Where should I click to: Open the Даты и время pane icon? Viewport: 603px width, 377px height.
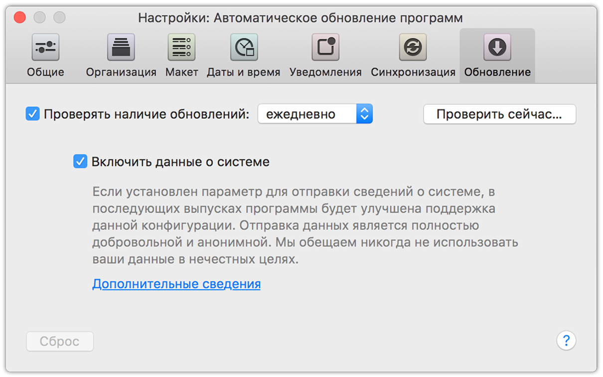(x=244, y=47)
